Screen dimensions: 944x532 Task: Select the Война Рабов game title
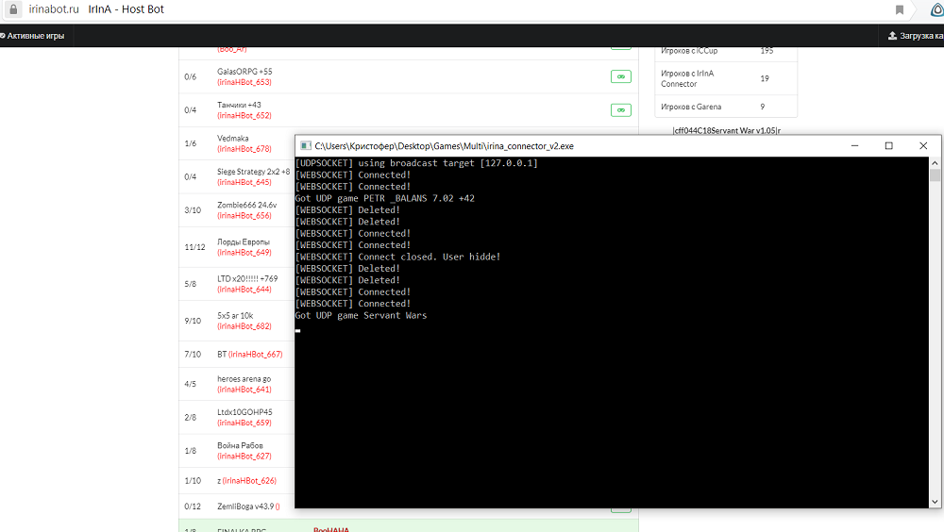240,446
